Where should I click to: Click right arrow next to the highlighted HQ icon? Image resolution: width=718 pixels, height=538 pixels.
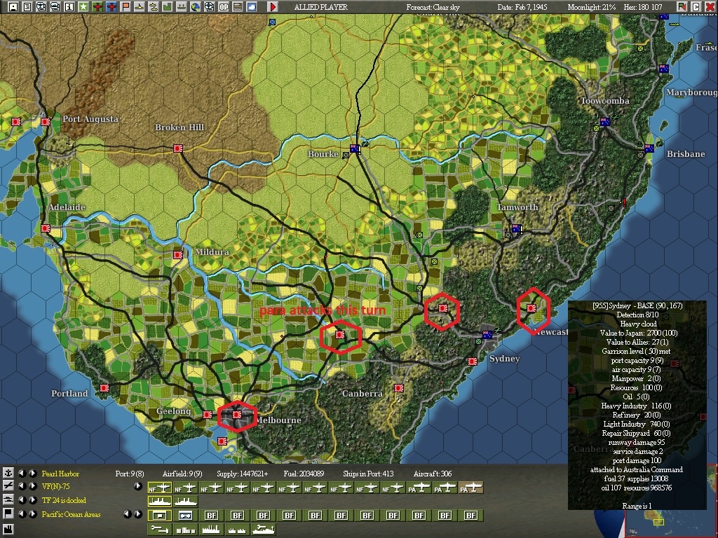click(138, 514)
